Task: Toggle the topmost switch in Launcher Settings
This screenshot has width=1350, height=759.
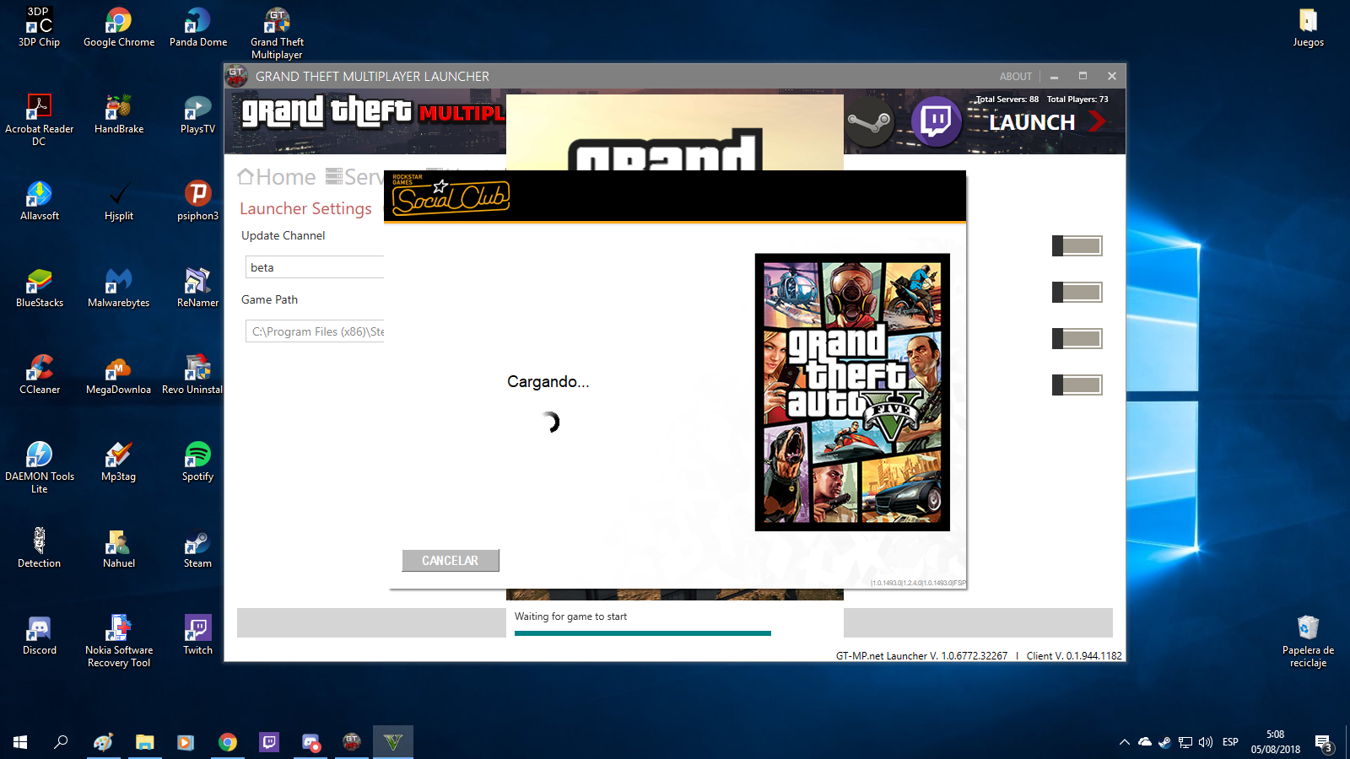Action: (1077, 245)
